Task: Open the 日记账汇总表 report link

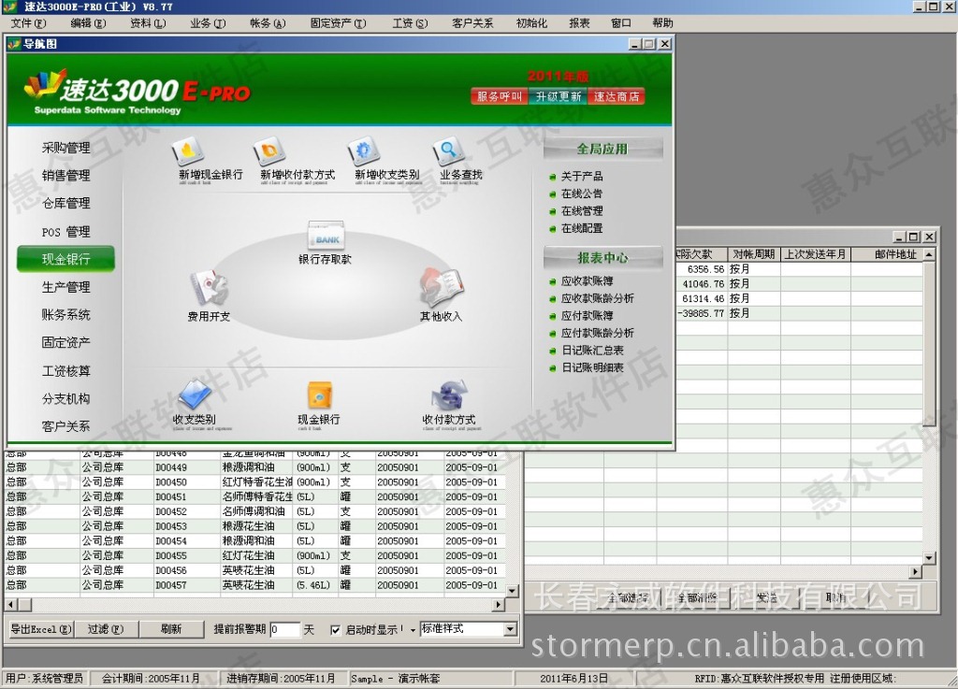Action: pos(592,351)
